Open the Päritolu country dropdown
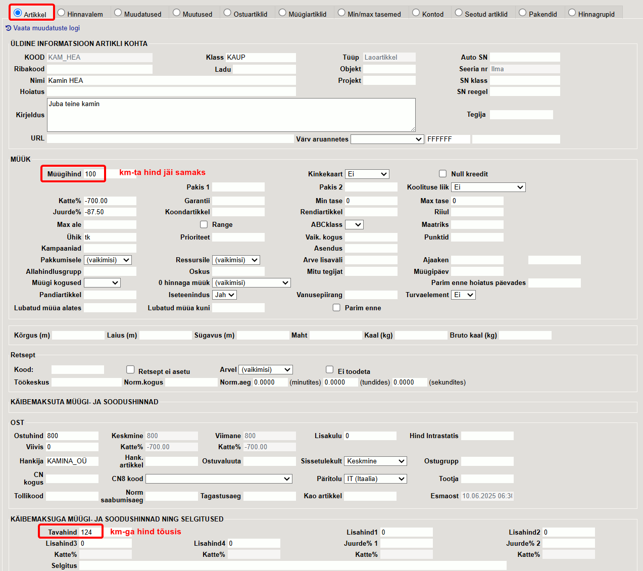The image size is (643, 571). coord(376,479)
